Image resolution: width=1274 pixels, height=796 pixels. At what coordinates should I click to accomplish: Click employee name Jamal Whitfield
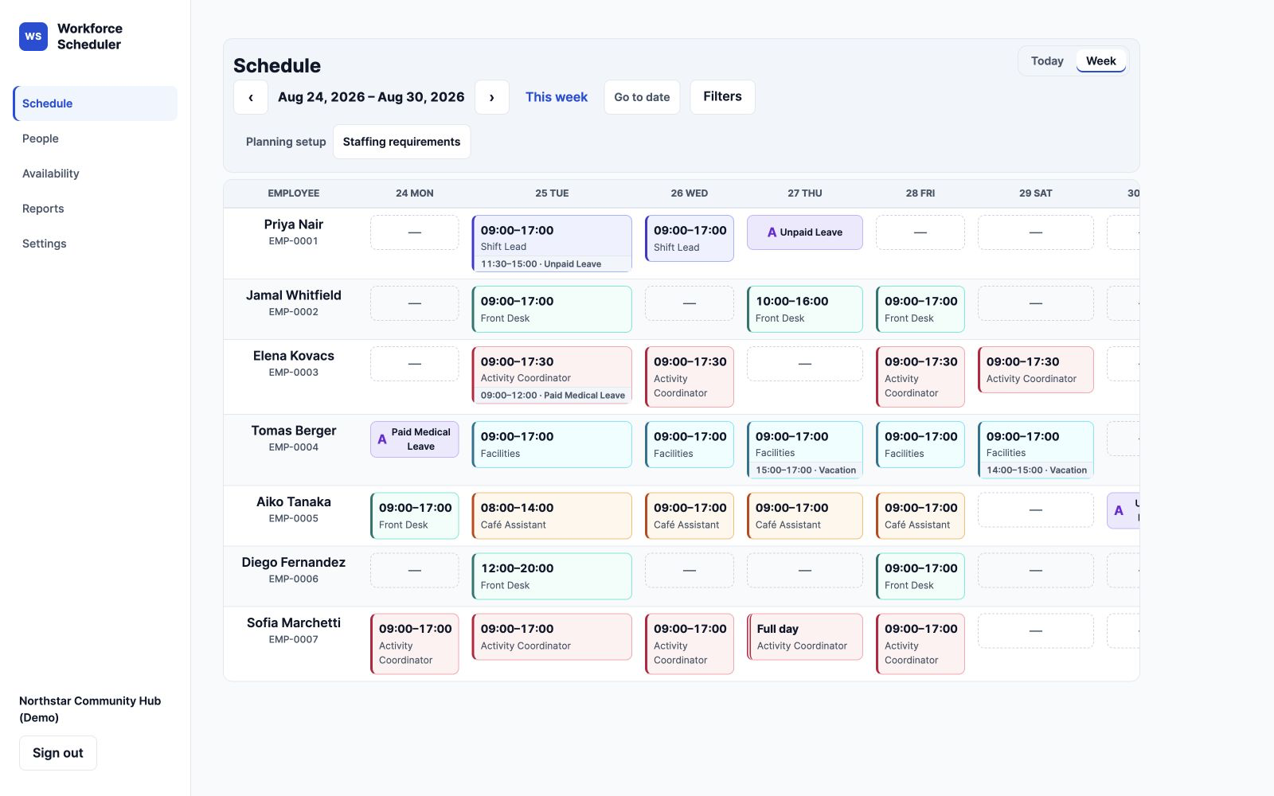294,295
